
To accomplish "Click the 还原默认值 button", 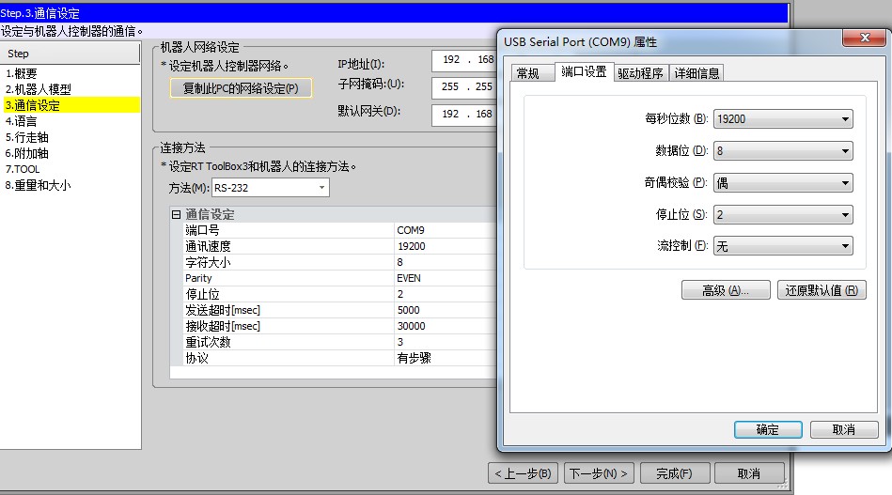I will (x=822, y=290).
